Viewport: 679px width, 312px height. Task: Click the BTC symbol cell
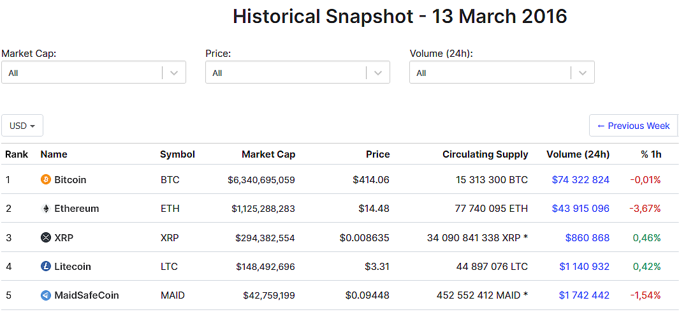[x=170, y=179]
